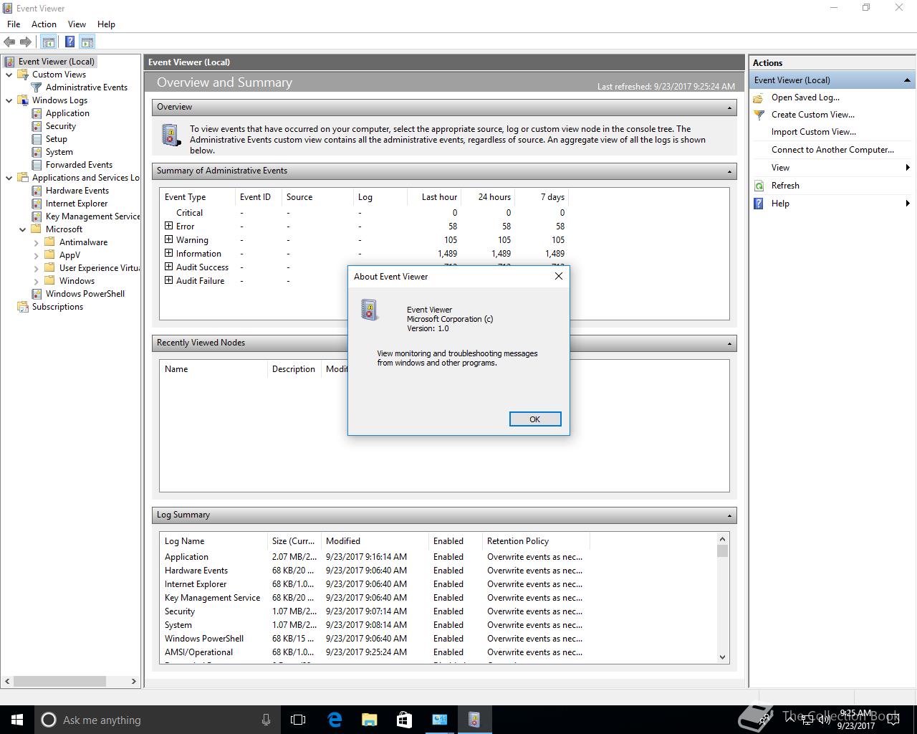Open the Action Center notification icon

pyautogui.click(x=892, y=720)
